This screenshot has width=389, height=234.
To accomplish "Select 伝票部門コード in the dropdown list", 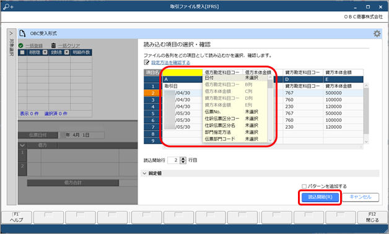I will click(235, 139).
